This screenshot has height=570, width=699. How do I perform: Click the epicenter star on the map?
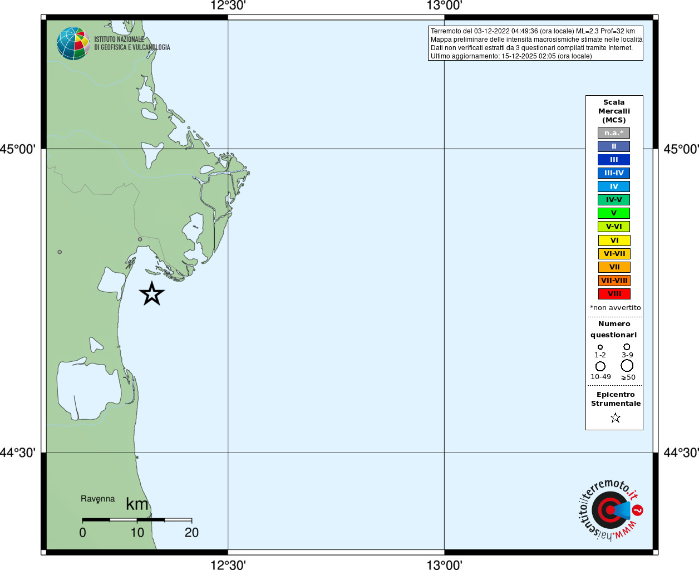151,293
